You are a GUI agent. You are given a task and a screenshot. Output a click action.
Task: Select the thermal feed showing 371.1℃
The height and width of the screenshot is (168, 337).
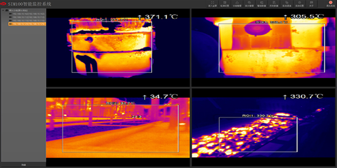coord(118,47)
